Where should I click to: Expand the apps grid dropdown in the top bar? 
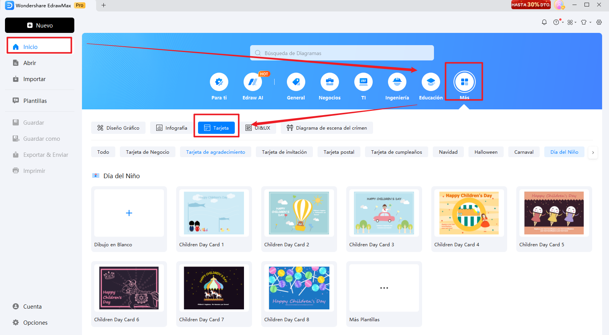[571, 22]
